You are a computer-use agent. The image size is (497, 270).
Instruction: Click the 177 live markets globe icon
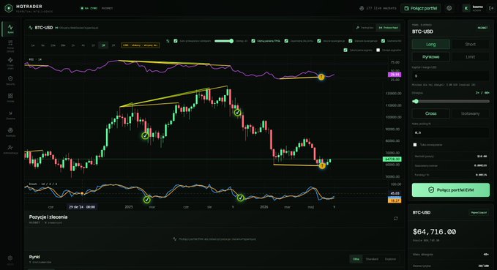point(362,8)
